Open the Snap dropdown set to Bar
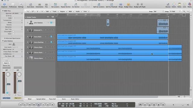 [159, 11]
